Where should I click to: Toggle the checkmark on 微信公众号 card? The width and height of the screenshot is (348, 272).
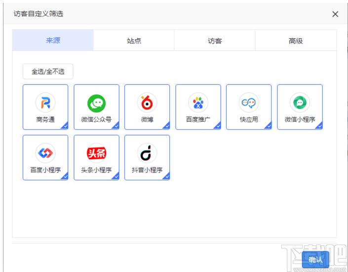[116, 126]
